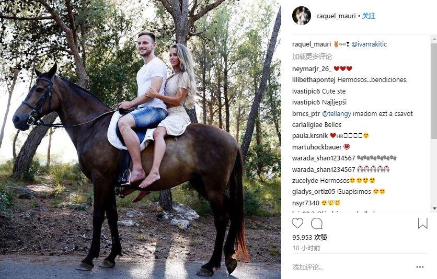
Task: Open gladys_ortiz05 commenter profile
Action: pyautogui.click(x=314, y=192)
